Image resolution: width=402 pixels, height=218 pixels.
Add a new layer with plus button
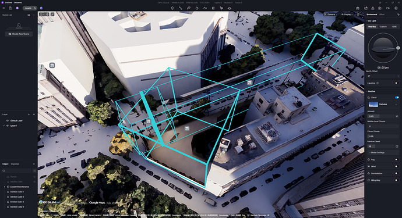pyautogui.click(x=29, y=115)
